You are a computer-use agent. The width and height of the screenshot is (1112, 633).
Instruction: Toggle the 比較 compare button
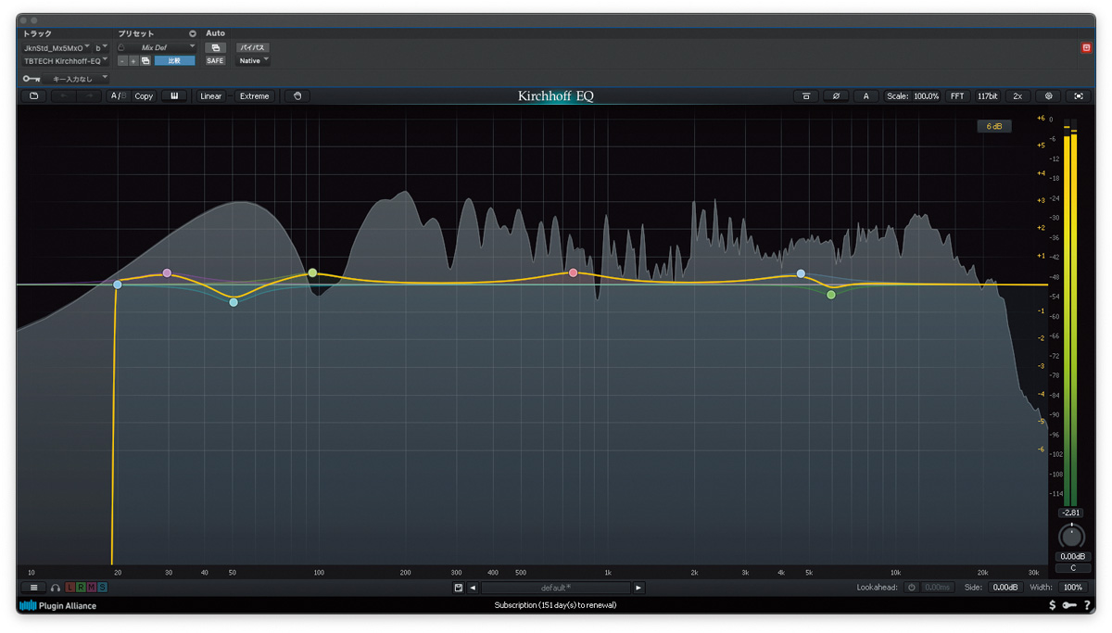(174, 61)
